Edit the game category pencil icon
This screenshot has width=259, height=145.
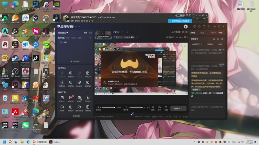point(137,37)
